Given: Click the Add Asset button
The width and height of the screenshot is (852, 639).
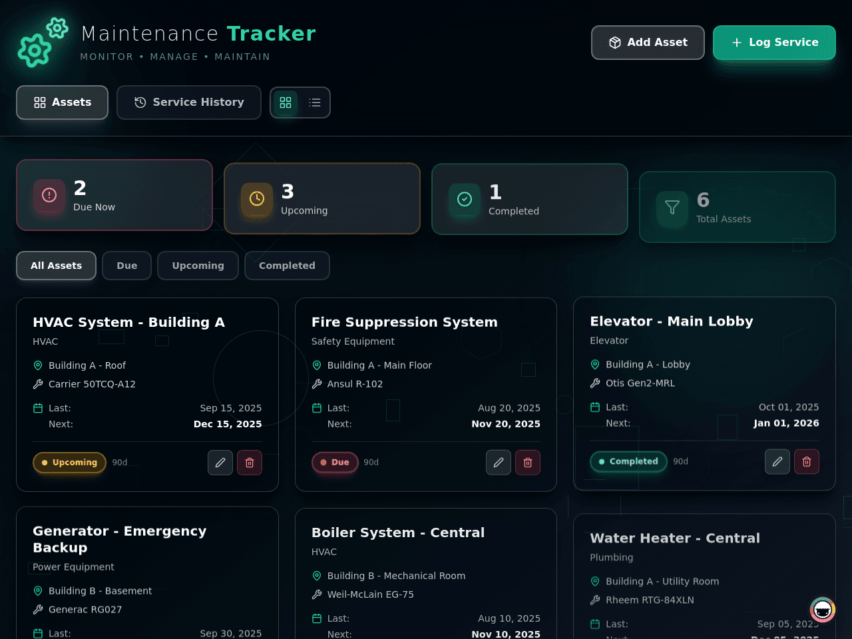Looking at the screenshot, I should click(x=648, y=43).
